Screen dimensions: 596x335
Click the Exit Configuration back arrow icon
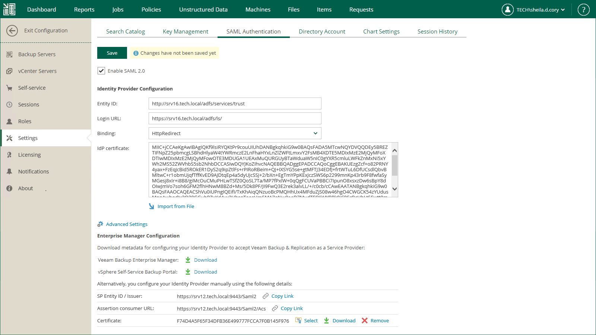pyautogui.click(x=12, y=31)
